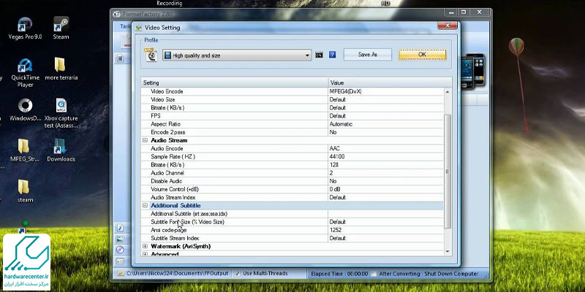585x292 pixels.
Task: Open the MPEG_Str... folder on desktop
Action: 24,150
